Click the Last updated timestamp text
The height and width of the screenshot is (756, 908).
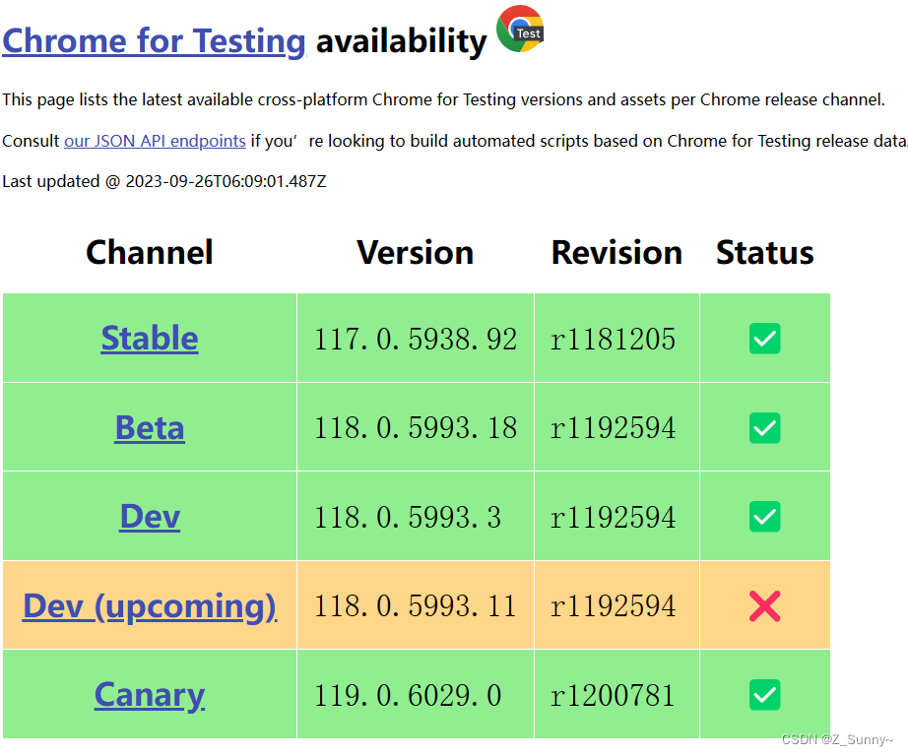click(163, 181)
